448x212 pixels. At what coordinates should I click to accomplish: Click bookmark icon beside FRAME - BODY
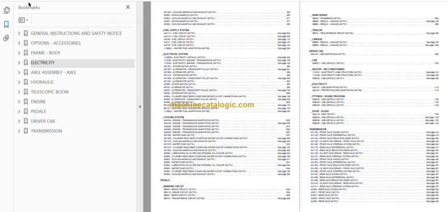[26, 53]
